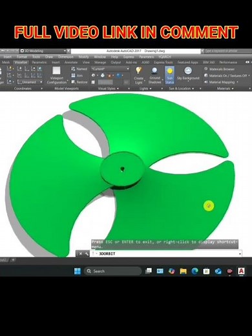
Task: Open the Current visual style combo box
Action: [110, 69]
